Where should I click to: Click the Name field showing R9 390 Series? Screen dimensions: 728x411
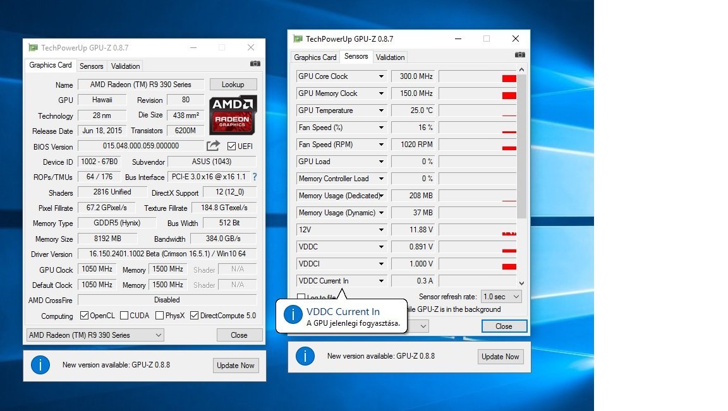click(141, 85)
